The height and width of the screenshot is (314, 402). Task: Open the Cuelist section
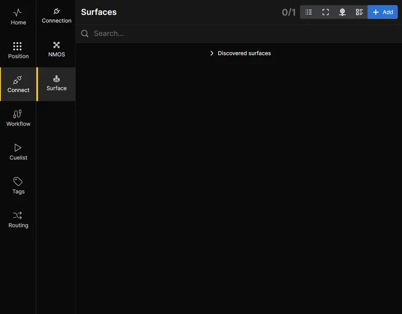(x=18, y=152)
